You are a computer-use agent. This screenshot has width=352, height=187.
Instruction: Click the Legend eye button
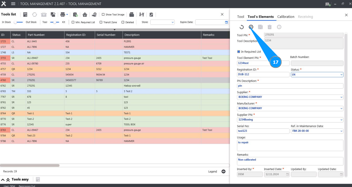click(223, 171)
